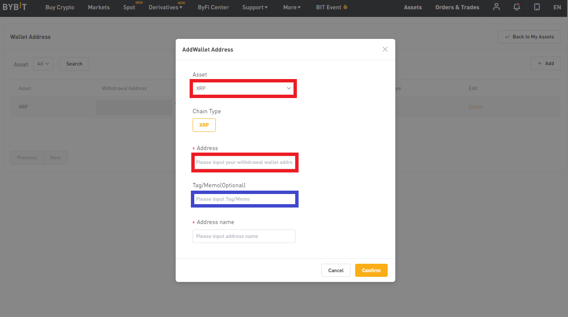Image resolution: width=568 pixels, height=317 pixels.
Task: Focus the withdrawal wallet Address field
Action: tap(244, 162)
